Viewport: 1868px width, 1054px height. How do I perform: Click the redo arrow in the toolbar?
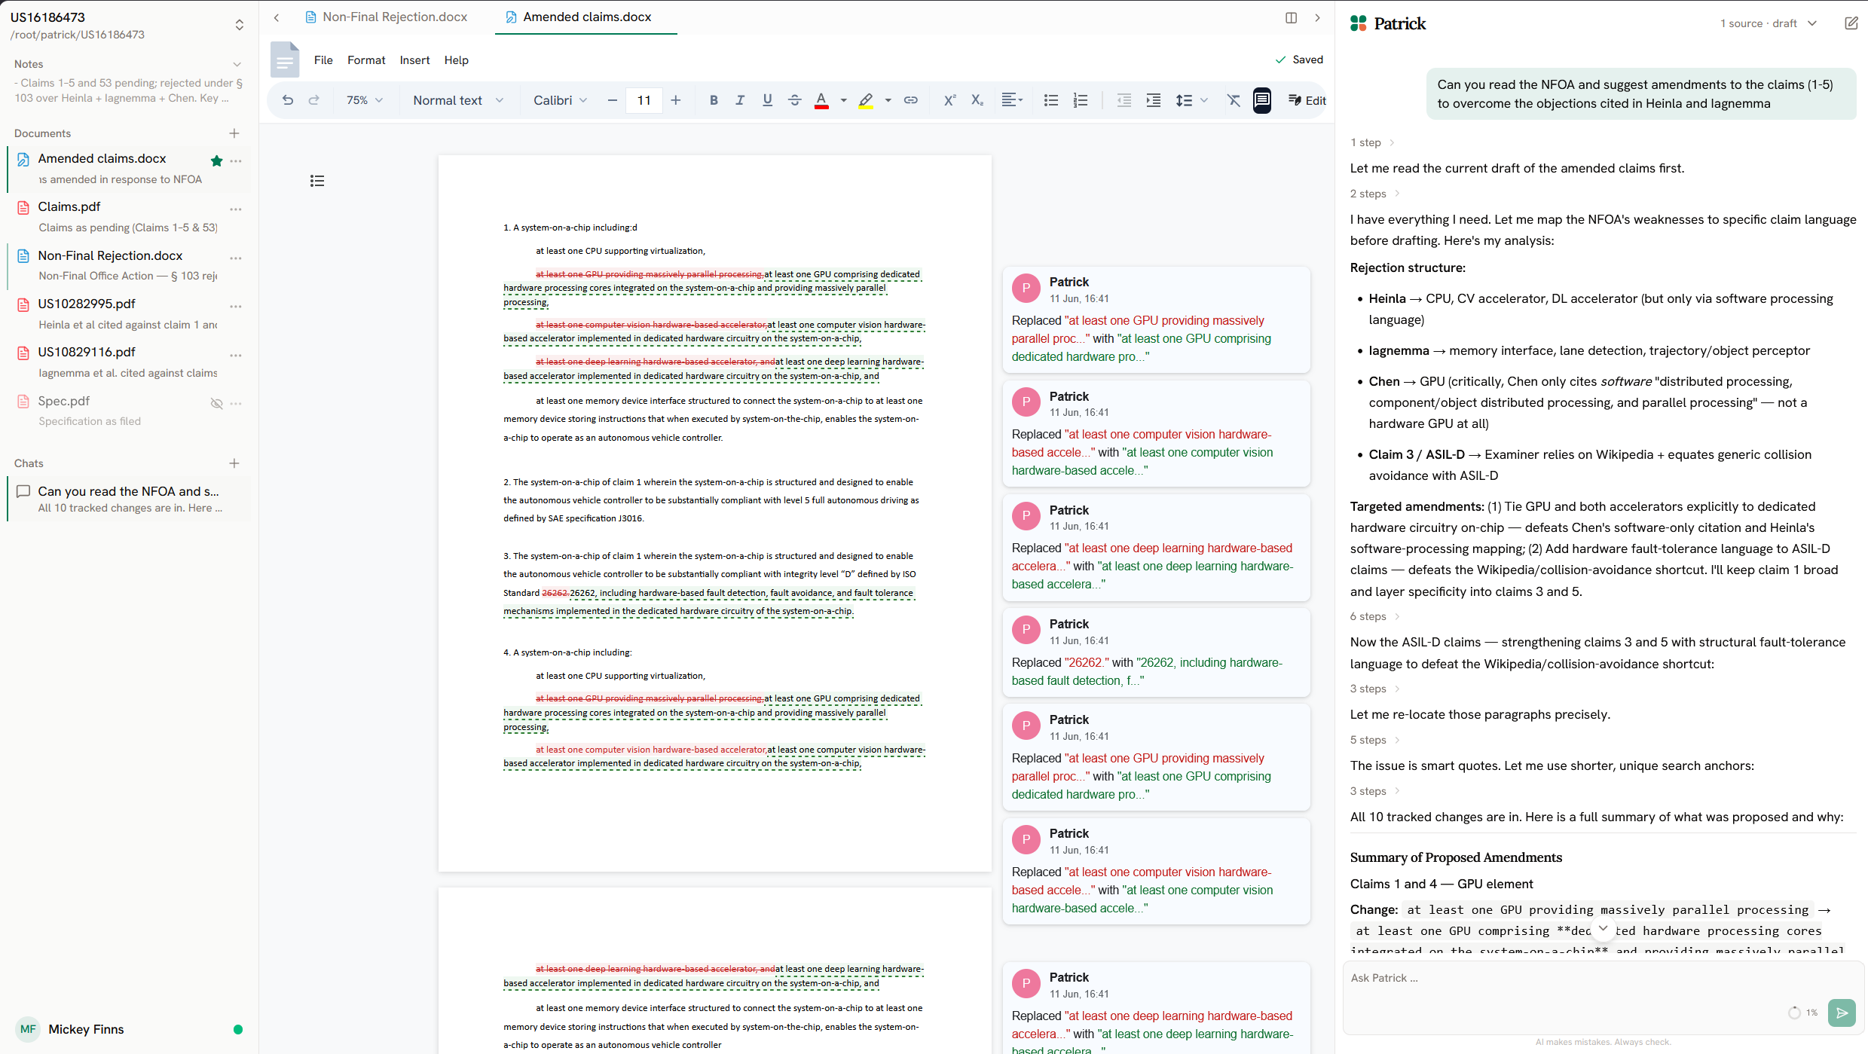coord(314,100)
